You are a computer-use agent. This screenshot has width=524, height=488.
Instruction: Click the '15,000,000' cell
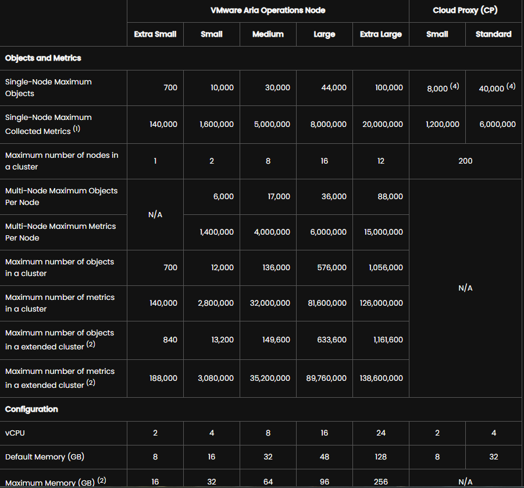click(383, 232)
